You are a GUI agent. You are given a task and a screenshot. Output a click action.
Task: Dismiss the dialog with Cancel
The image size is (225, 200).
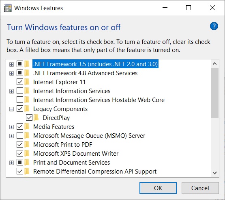pyautogui.click(x=200, y=188)
